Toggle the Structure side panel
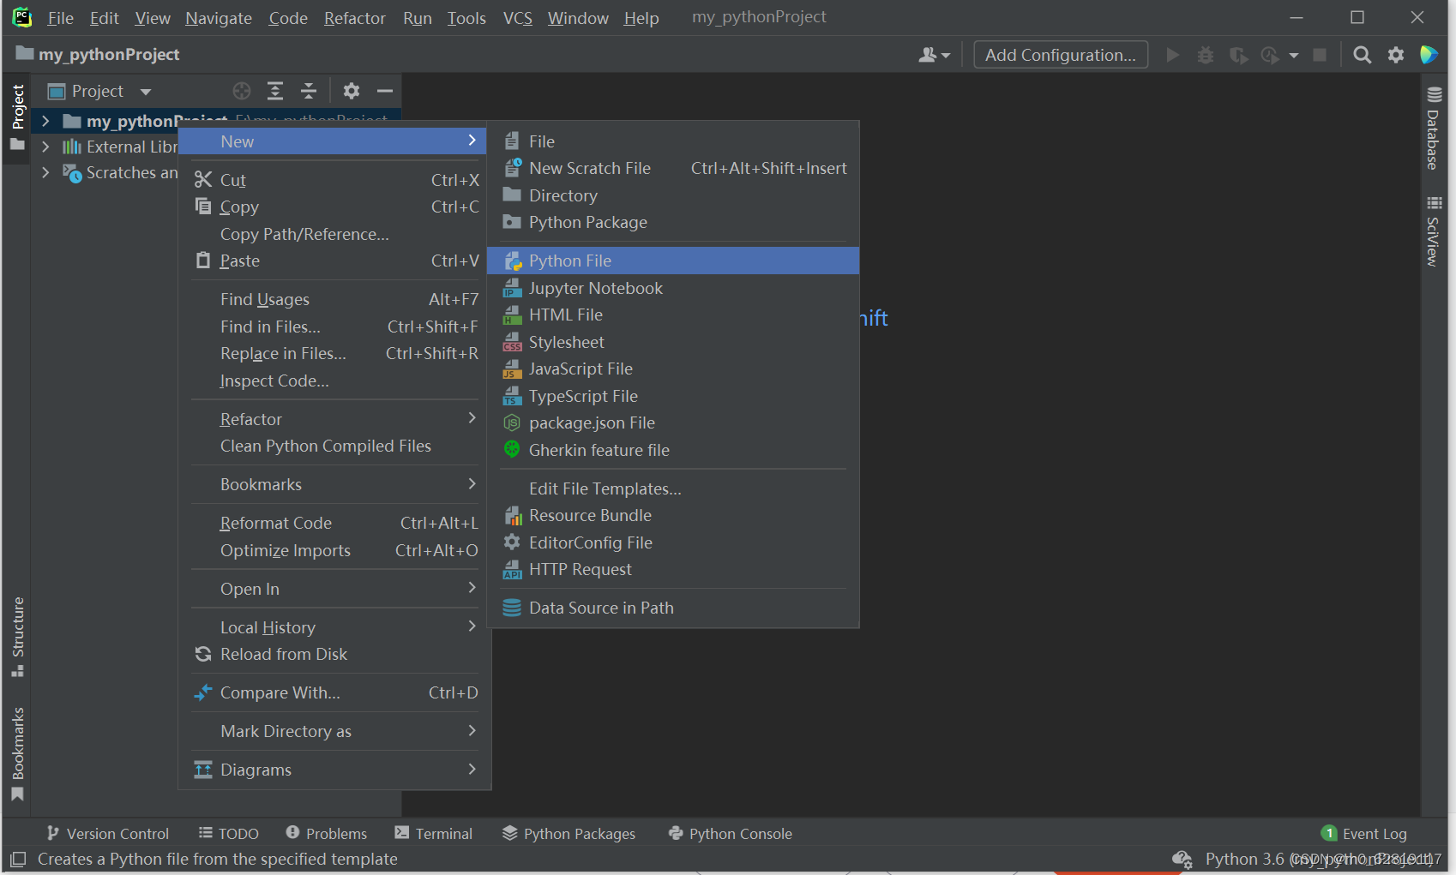This screenshot has width=1456, height=875. click(x=17, y=637)
